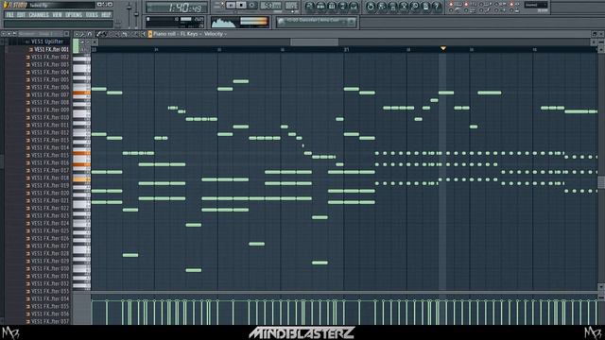Viewport: 605px width, 340px height.
Task: Open the FILE menu
Action: tap(9, 15)
